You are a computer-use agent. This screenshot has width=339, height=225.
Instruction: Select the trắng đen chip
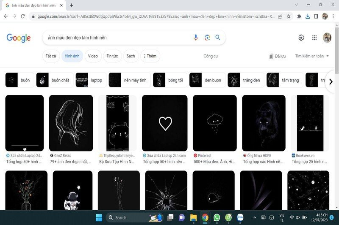point(246,80)
